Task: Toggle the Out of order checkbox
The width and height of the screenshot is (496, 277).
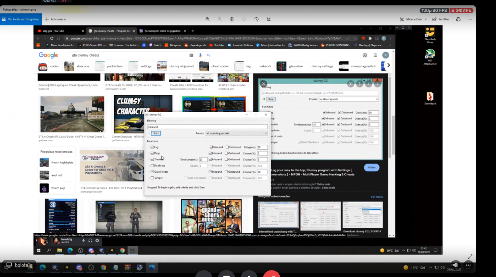Action: 152,172
